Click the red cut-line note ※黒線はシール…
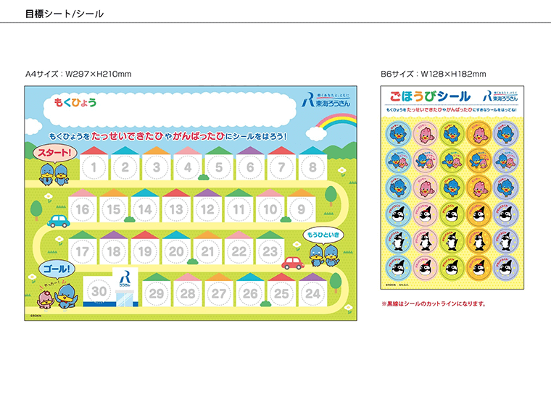Viewport: 551px width, 399px height. tap(434, 303)
